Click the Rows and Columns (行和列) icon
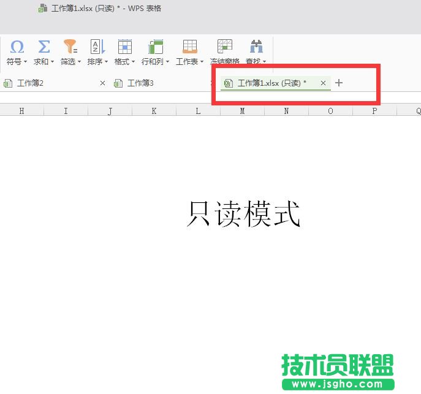421x394 pixels. tap(156, 47)
